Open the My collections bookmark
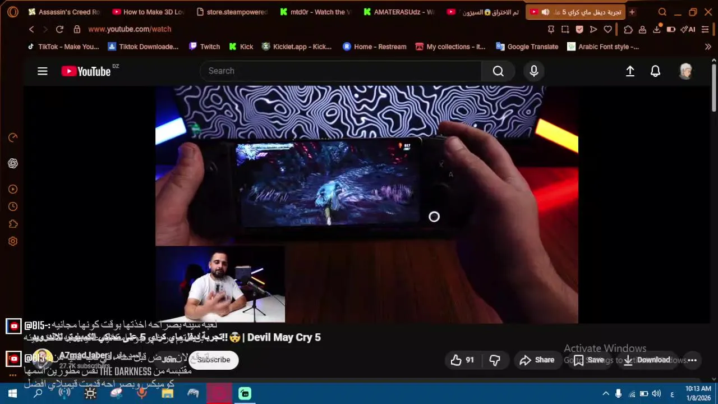 coord(450,47)
